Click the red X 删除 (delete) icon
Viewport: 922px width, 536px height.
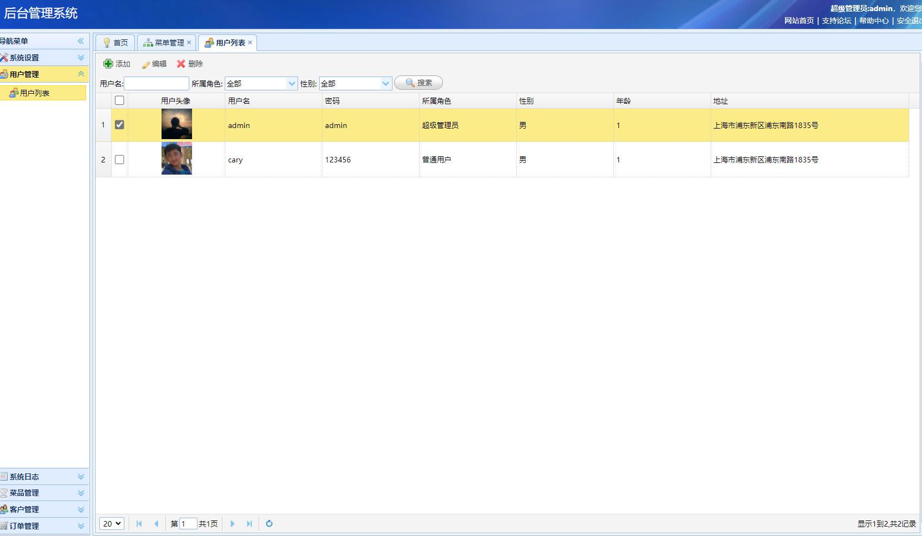[x=181, y=64]
